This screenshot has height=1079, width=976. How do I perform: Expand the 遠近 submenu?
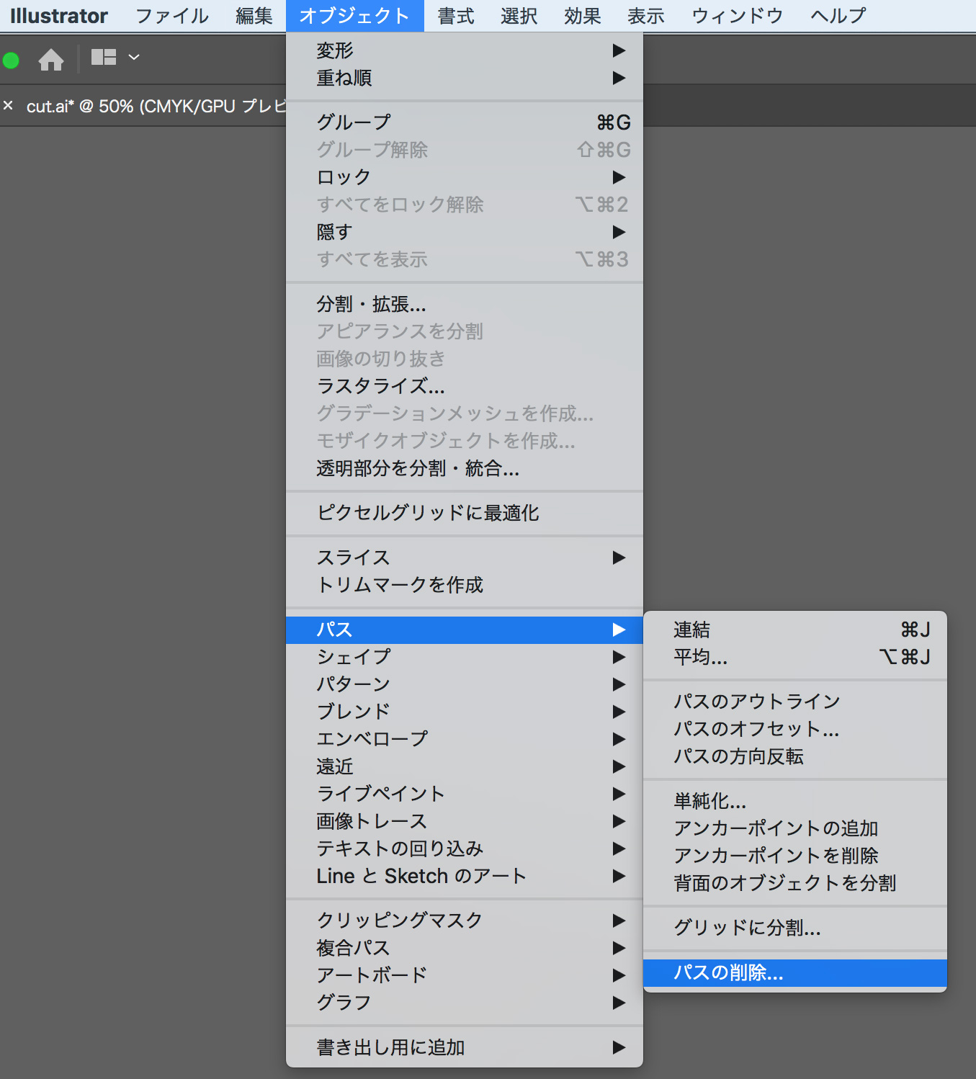click(465, 766)
